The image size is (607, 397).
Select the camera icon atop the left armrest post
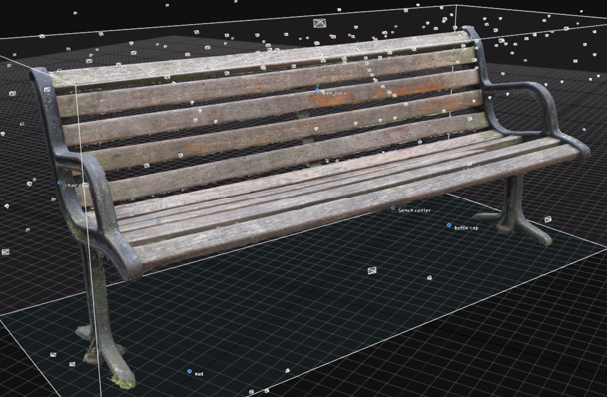click(x=47, y=90)
